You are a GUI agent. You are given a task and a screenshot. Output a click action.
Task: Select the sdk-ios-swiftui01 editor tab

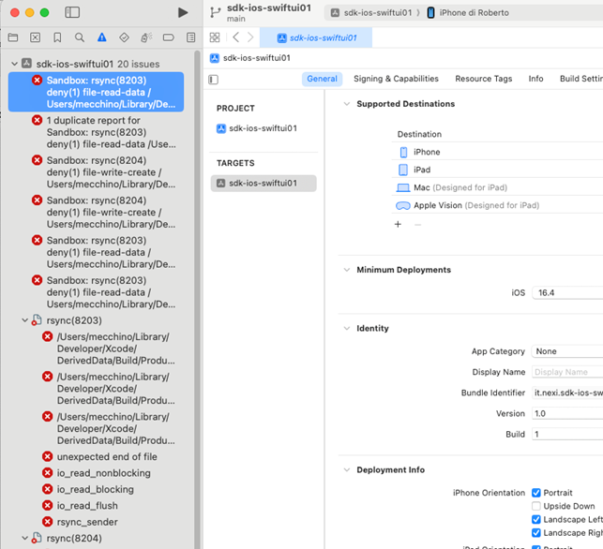click(x=316, y=37)
